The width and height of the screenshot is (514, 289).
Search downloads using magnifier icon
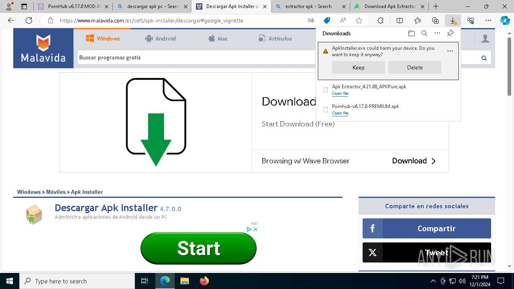click(x=424, y=33)
